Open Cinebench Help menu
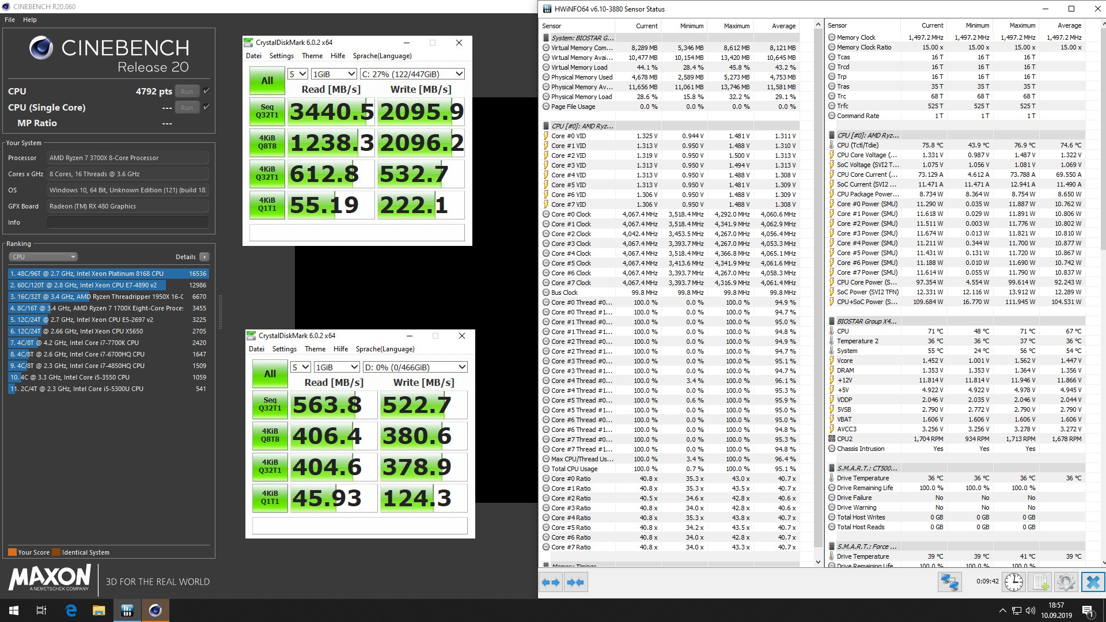Viewport: 1106px width, 622px height. coord(30,20)
